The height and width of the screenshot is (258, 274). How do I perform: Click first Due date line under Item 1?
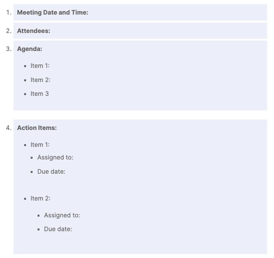tap(51, 171)
